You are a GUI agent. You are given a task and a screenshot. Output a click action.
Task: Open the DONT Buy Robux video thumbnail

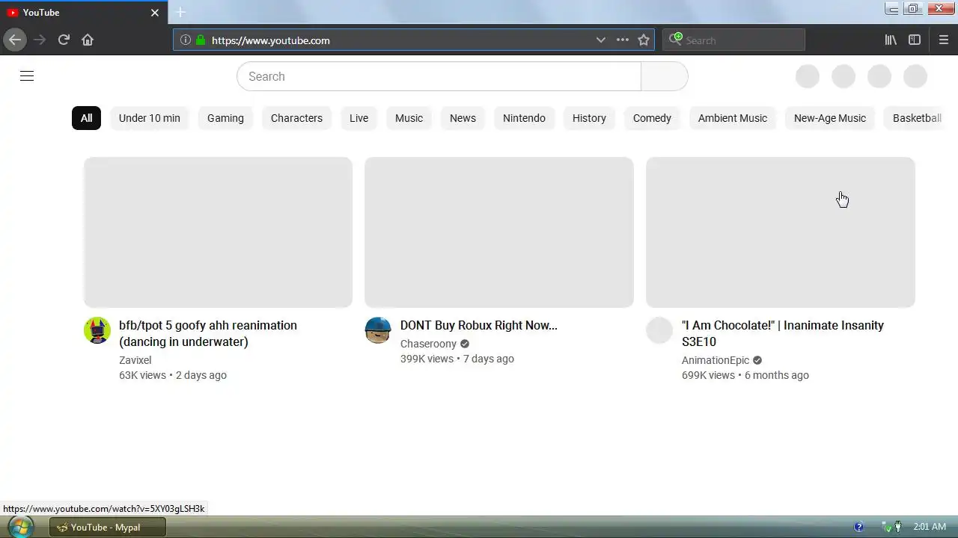click(499, 232)
